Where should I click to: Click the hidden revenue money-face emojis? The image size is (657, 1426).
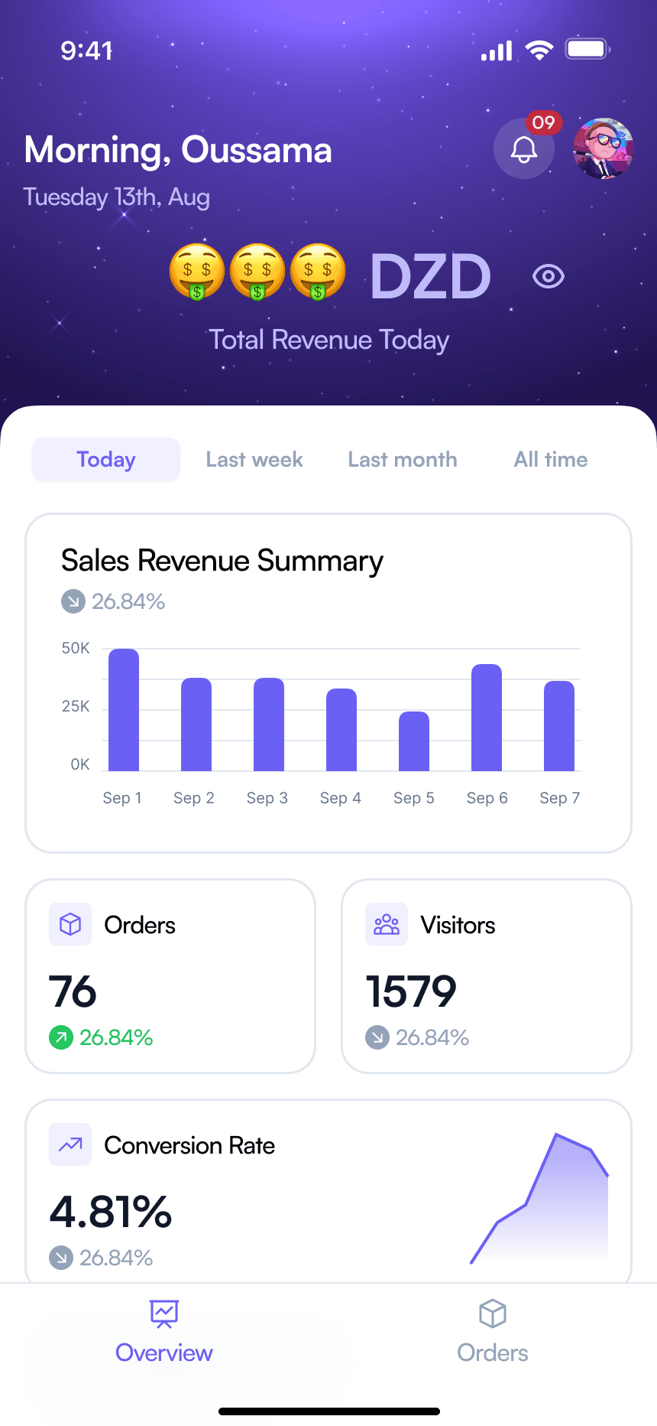click(257, 272)
